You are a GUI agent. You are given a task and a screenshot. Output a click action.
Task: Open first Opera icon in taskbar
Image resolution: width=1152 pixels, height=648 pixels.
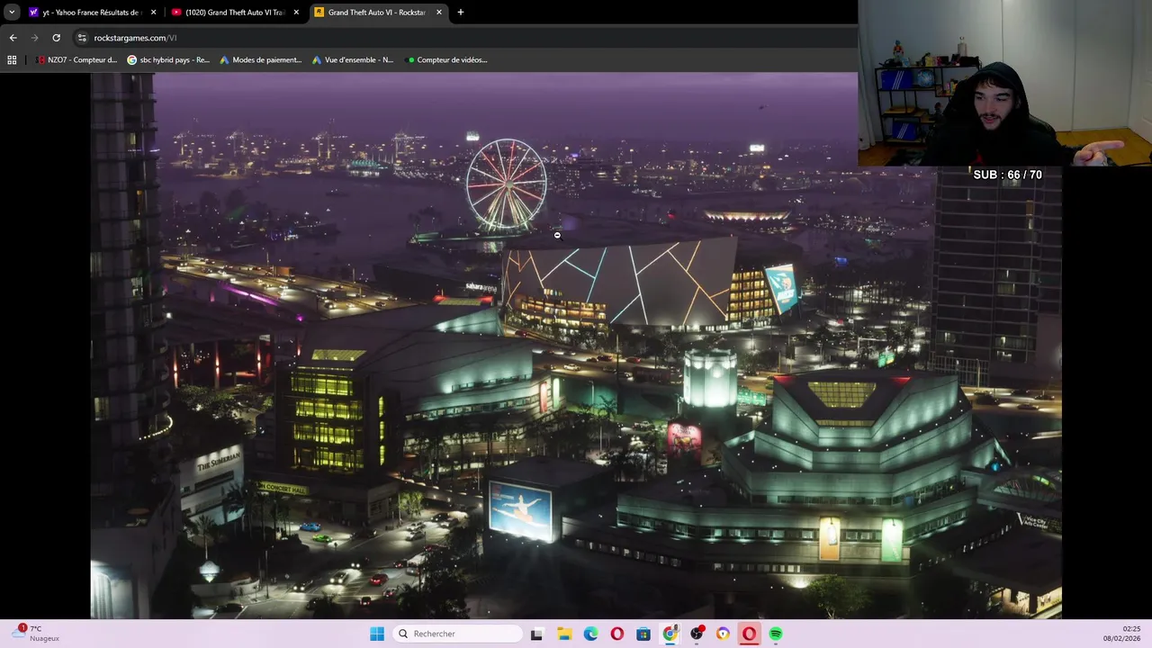tap(616, 634)
